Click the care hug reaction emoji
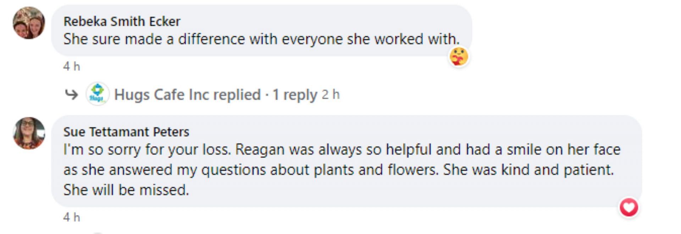 459,57
